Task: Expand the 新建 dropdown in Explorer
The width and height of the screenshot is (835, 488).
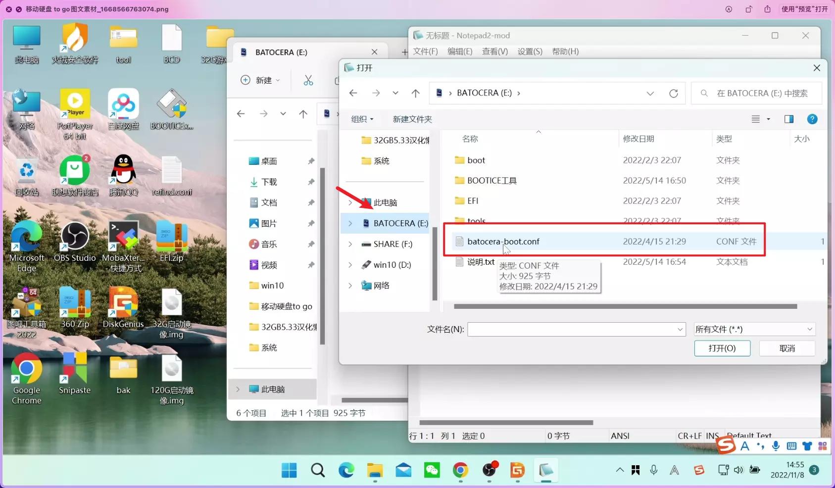Action: [x=278, y=80]
